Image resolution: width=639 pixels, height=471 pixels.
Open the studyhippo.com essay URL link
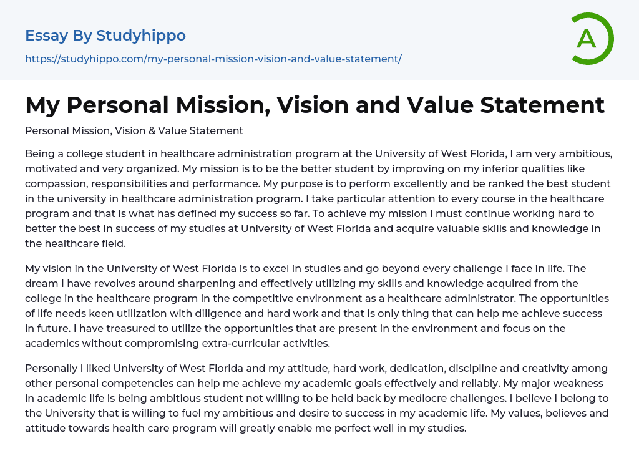pos(213,59)
